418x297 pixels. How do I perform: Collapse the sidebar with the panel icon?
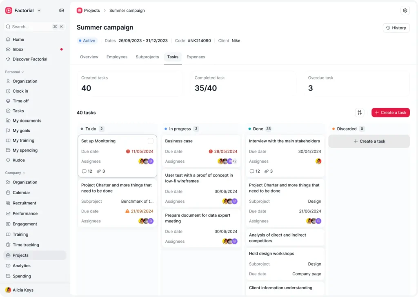pos(62,11)
